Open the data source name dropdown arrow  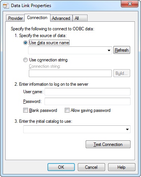[109, 51]
